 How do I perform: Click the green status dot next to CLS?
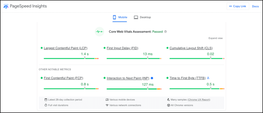(167, 48)
